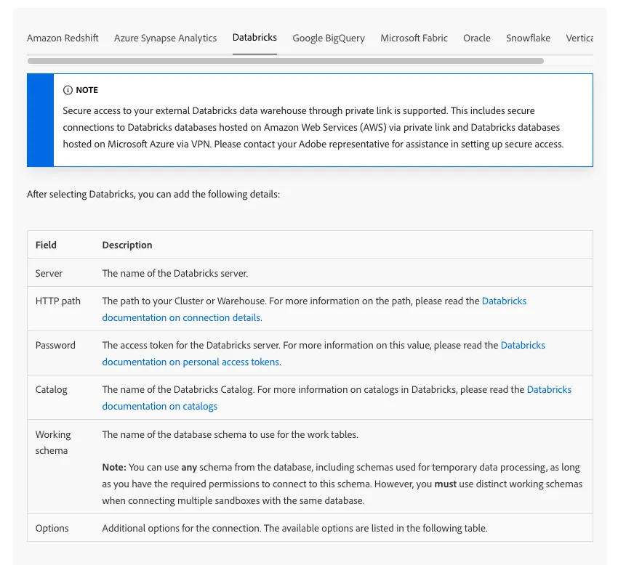Open the Azure Synapse Analytics tab

(x=165, y=38)
